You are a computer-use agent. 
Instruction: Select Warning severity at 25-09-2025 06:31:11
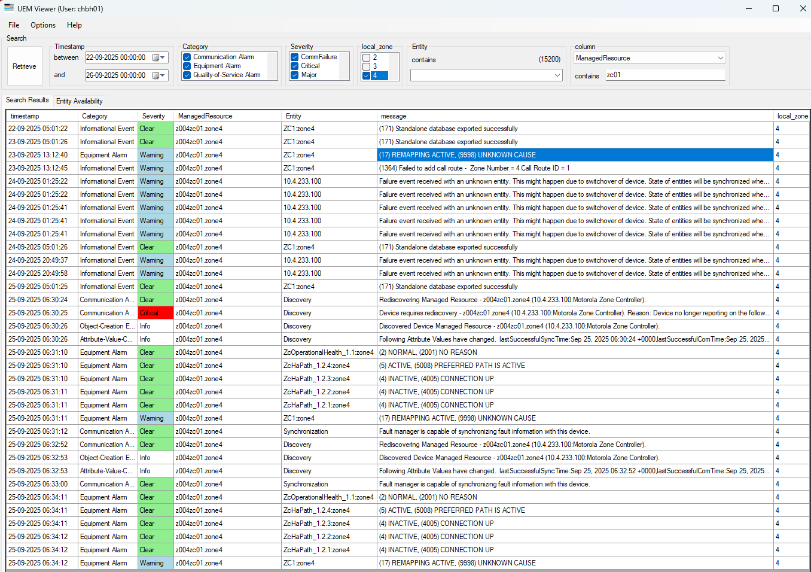(x=156, y=418)
